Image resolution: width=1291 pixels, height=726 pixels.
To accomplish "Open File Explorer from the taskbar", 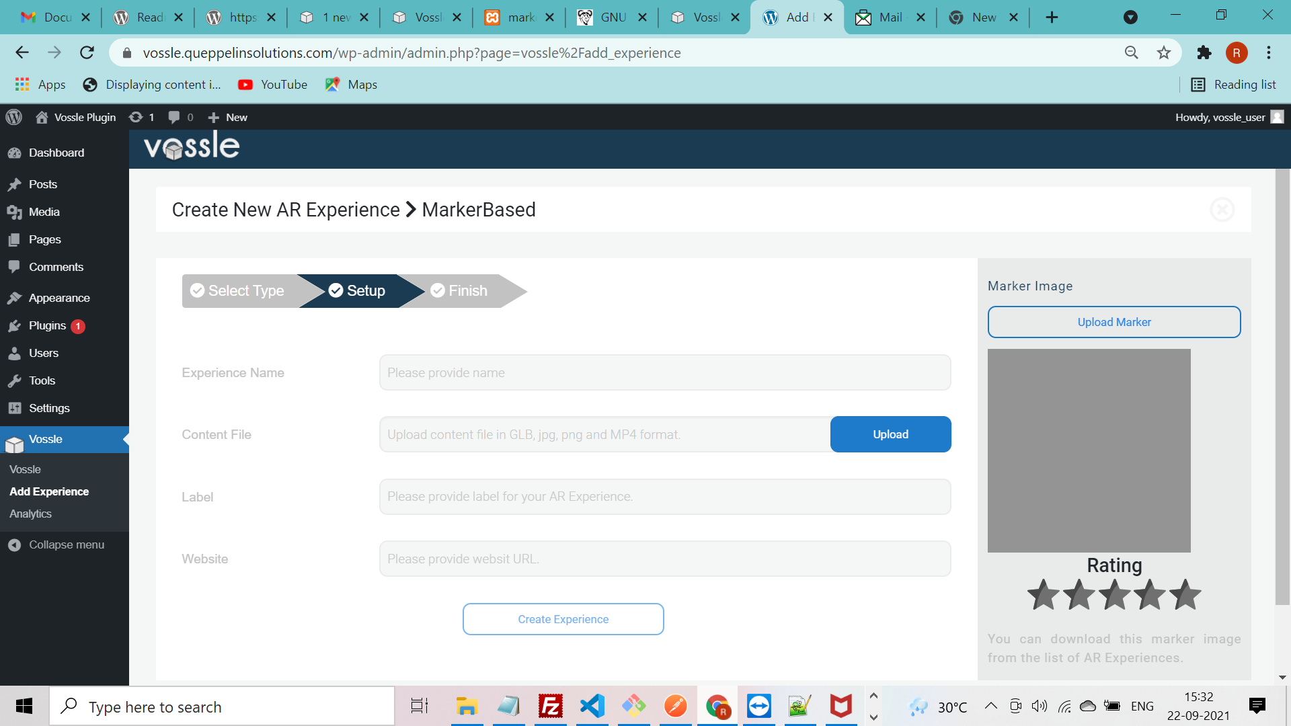I will (x=467, y=706).
